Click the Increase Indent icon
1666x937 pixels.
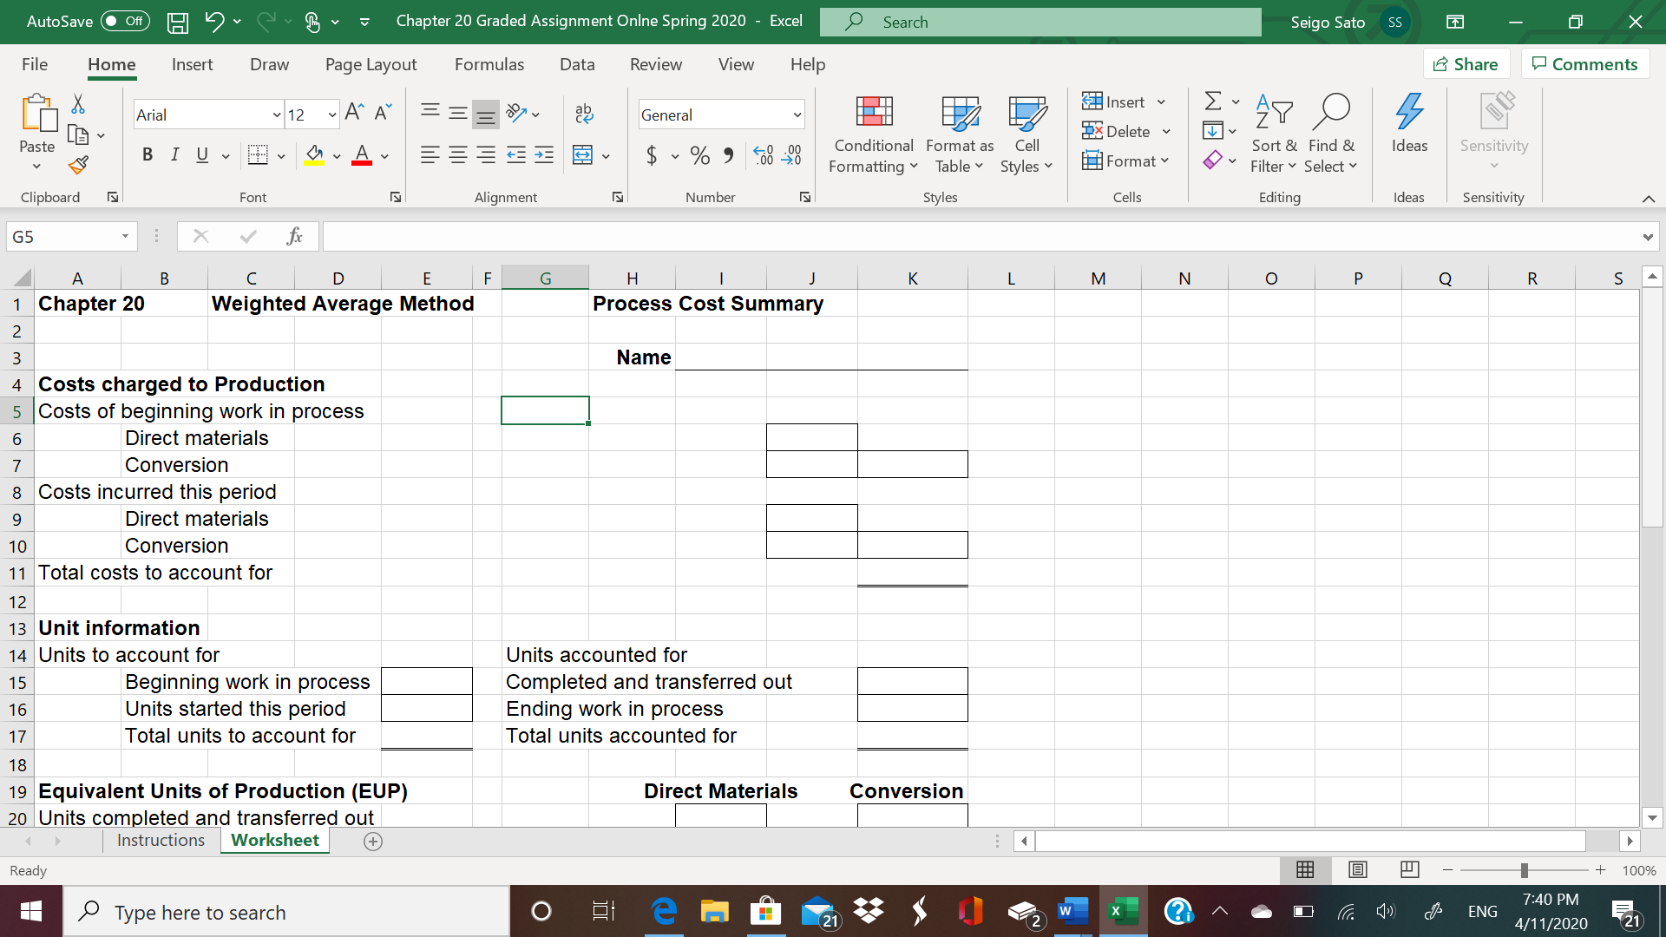pyautogui.click(x=545, y=155)
